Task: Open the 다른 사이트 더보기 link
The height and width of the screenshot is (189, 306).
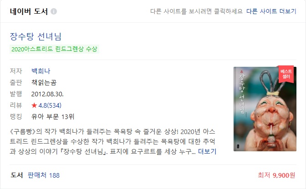Action: click(x=271, y=11)
